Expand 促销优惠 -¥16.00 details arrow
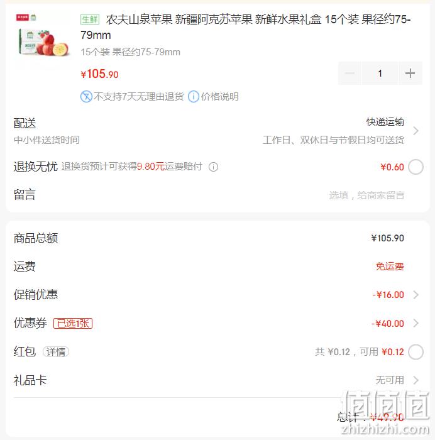 (416, 295)
